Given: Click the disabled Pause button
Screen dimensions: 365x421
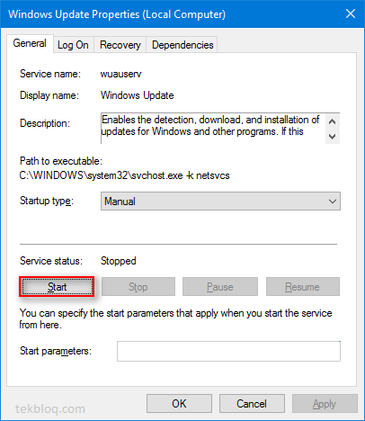Looking at the screenshot, I should [x=220, y=287].
